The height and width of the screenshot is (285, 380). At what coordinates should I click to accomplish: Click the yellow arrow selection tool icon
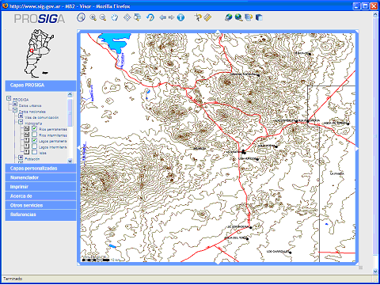(x=198, y=17)
